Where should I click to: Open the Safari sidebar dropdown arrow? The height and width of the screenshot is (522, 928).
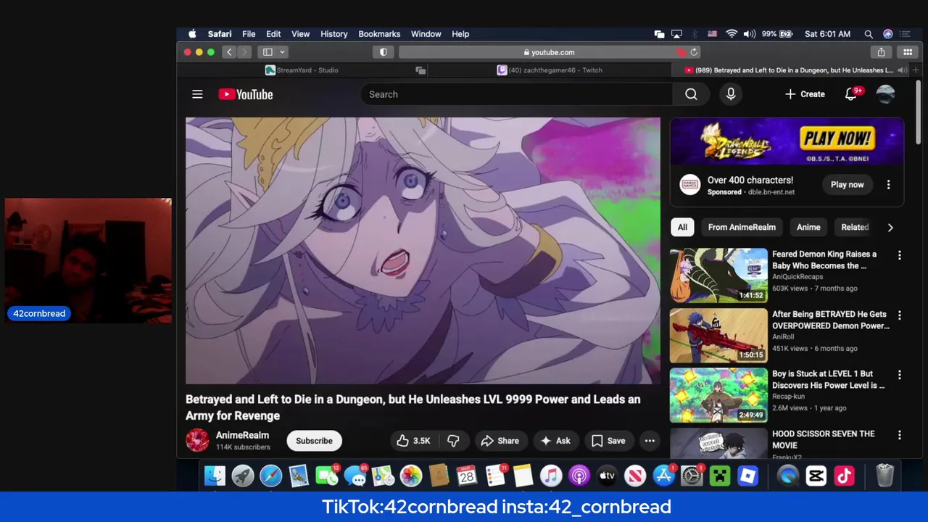(x=283, y=52)
